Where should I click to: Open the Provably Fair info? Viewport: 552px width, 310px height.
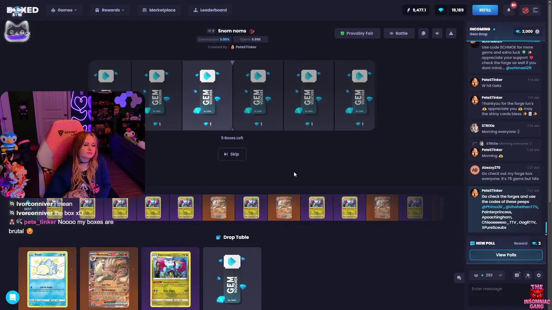[x=357, y=33]
